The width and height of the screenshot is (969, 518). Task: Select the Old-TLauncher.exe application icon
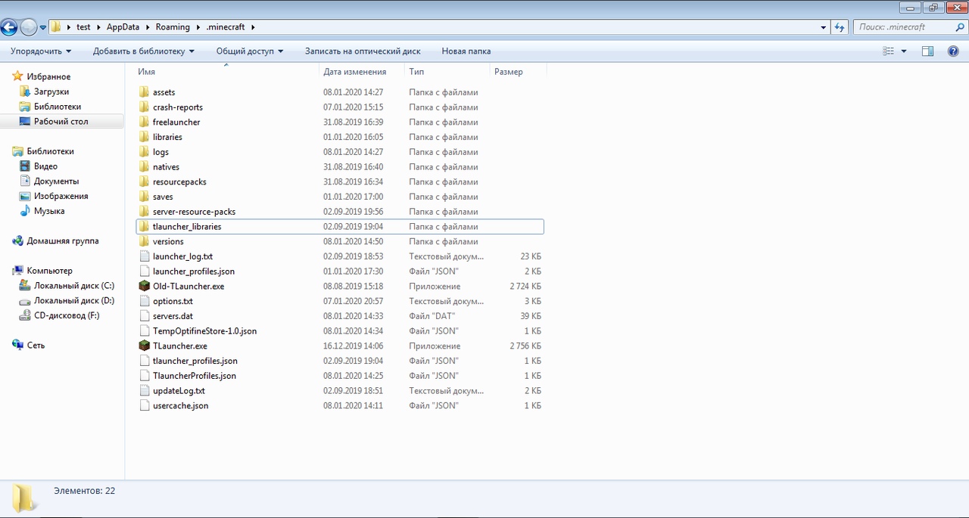[145, 286]
